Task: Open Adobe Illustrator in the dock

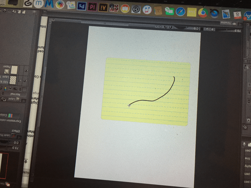Action: (103, 8)
